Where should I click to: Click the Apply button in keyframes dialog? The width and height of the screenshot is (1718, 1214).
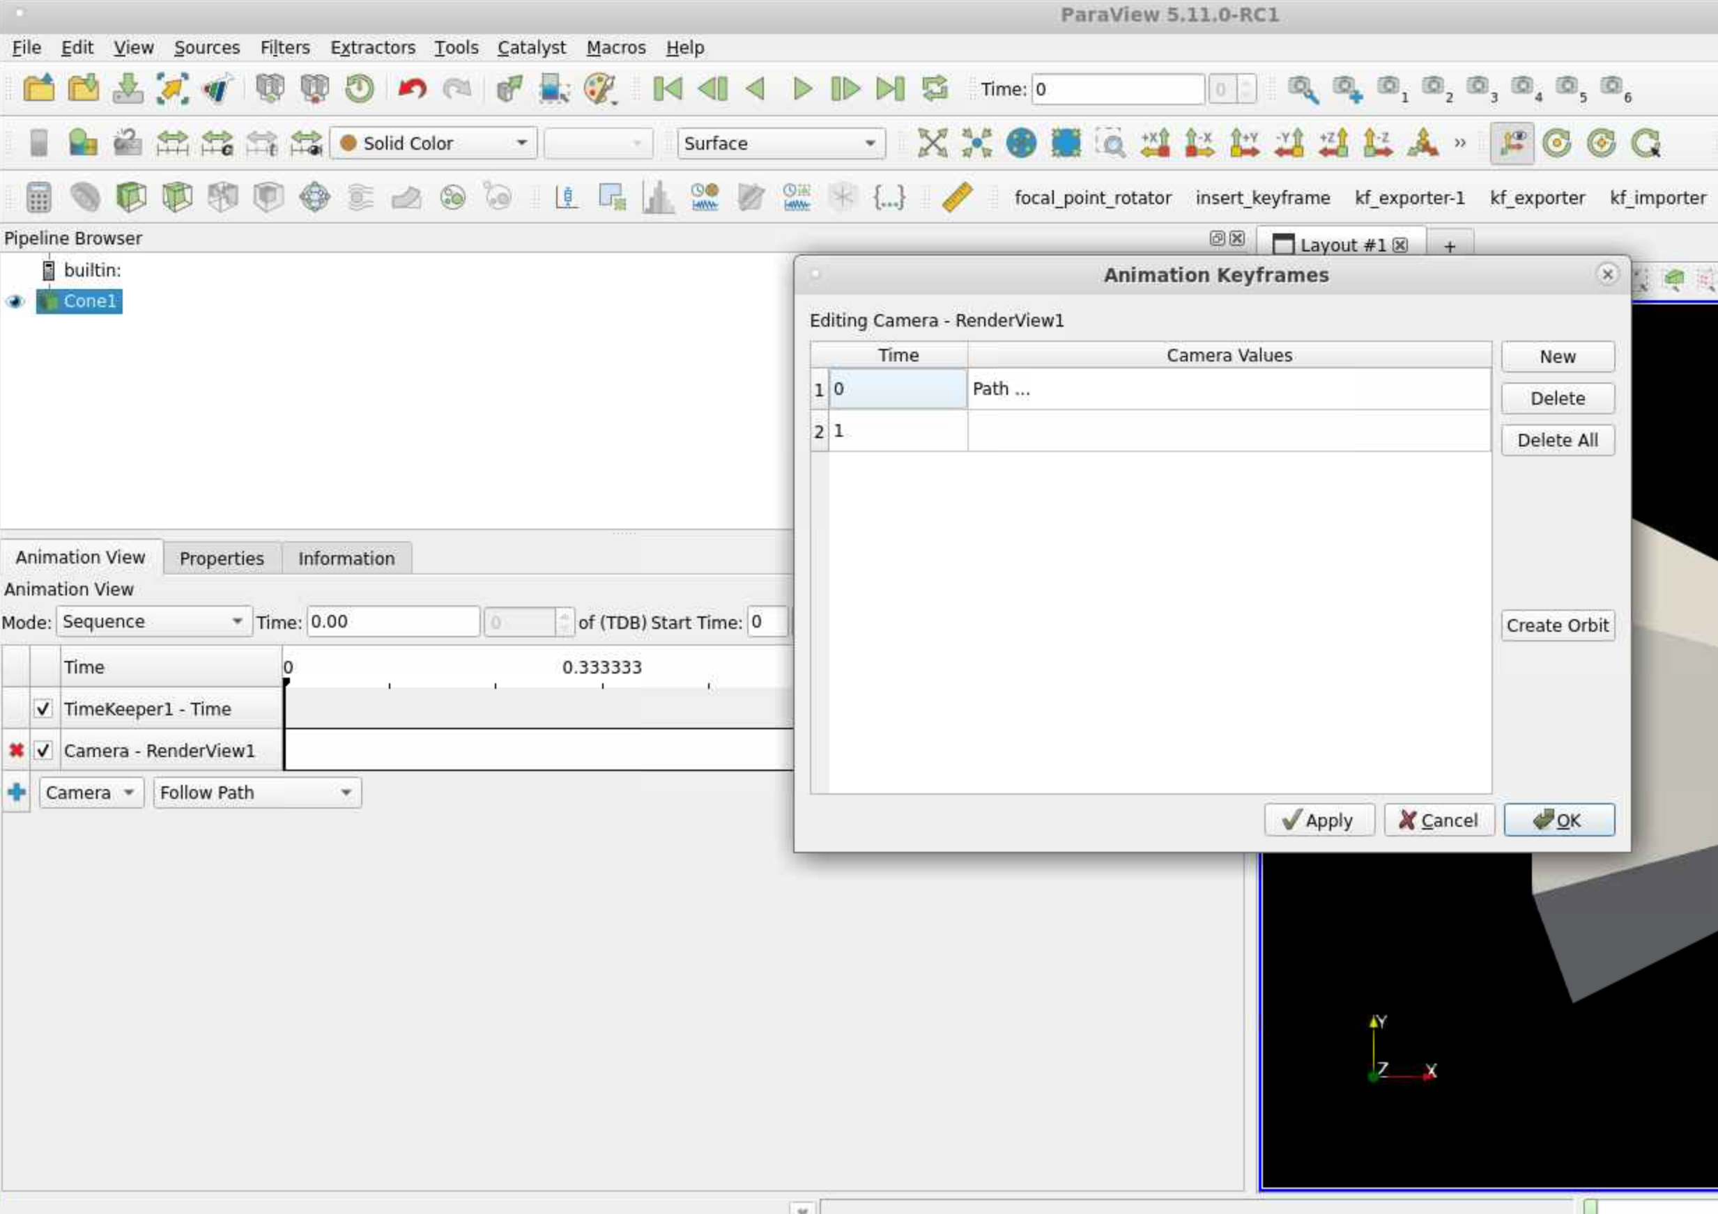click(1319, 820)
